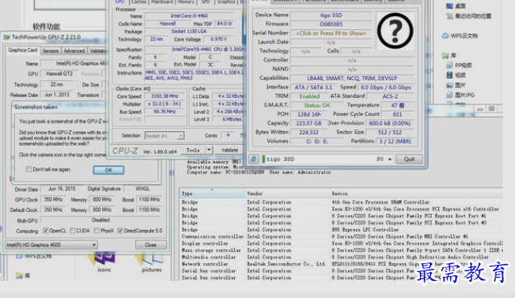Image resolution: width=515 pixels, height=298 pixels.
Task: Click the view mode icon in explorer toolbar
Action: pos(480,109)
